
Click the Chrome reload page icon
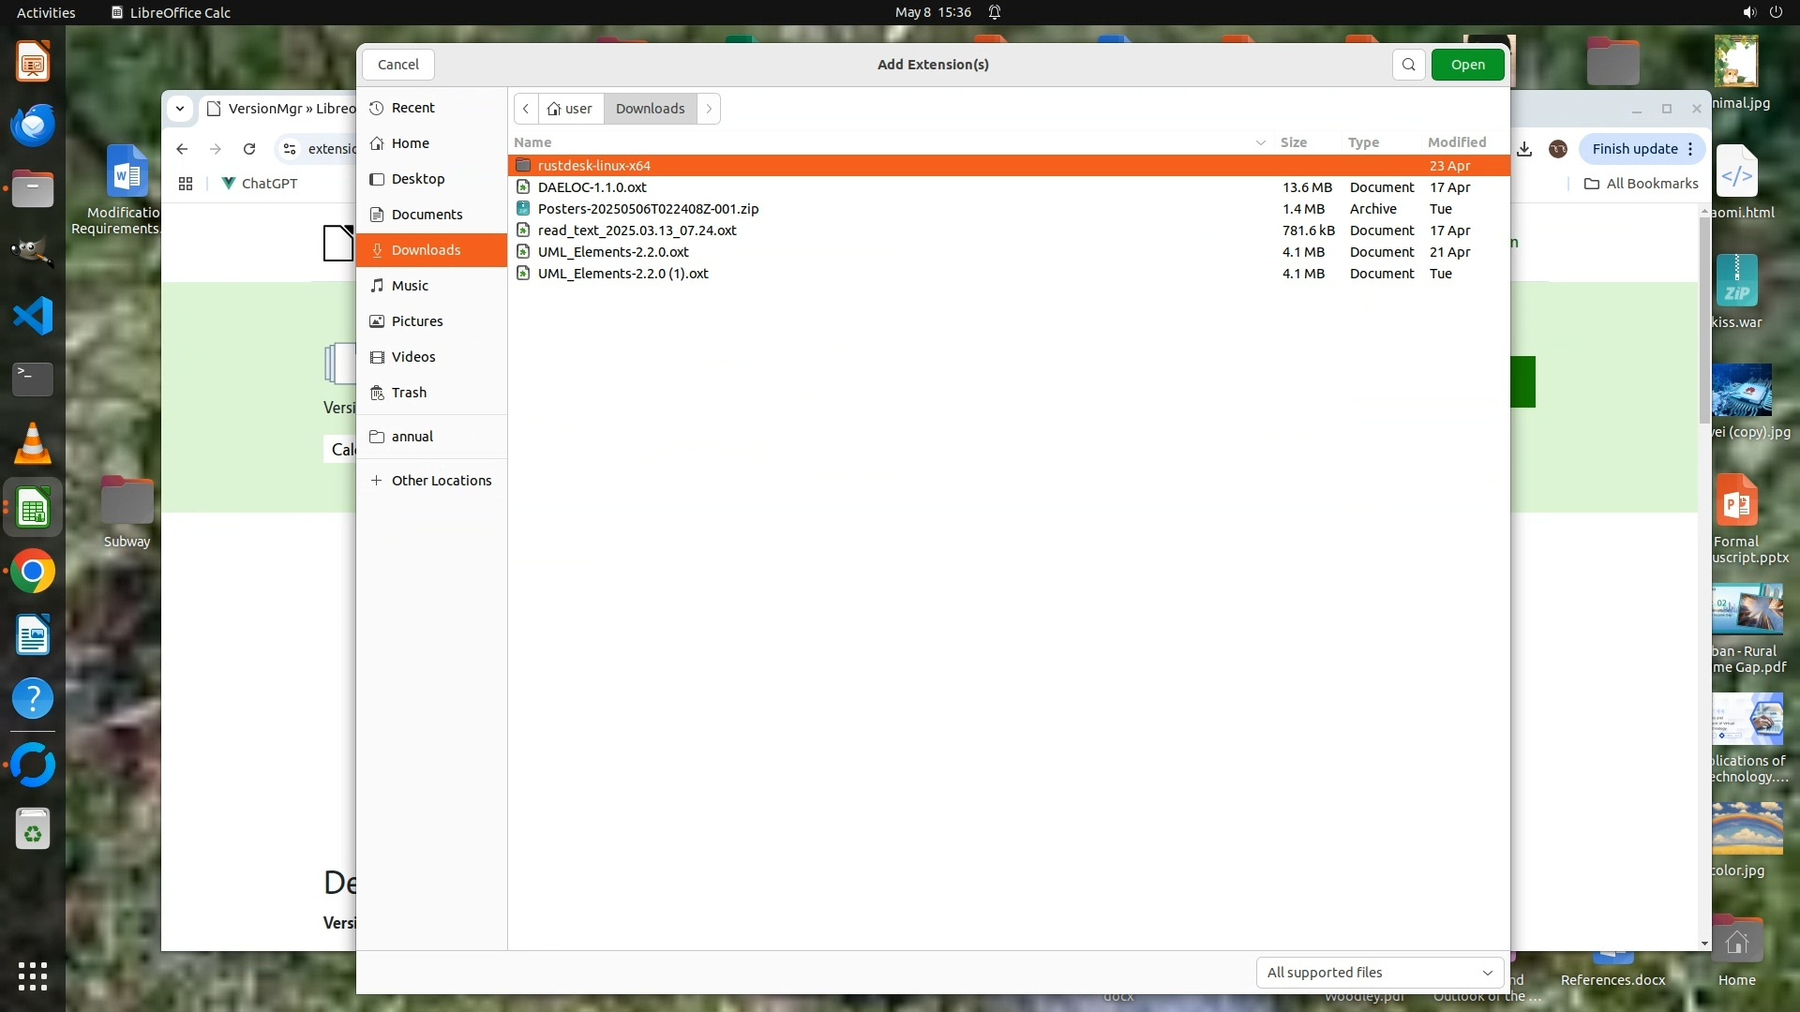(249, 149)
